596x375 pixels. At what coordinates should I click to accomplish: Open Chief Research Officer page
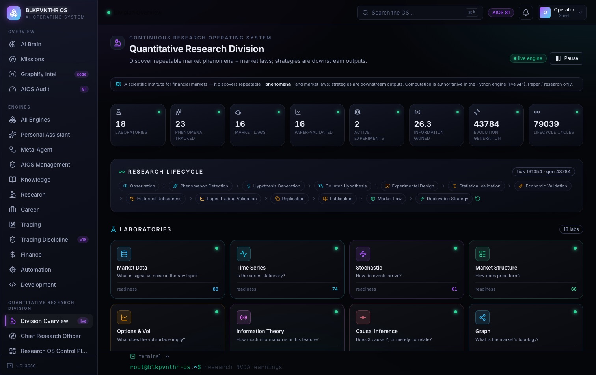click(x=49, y=336)
